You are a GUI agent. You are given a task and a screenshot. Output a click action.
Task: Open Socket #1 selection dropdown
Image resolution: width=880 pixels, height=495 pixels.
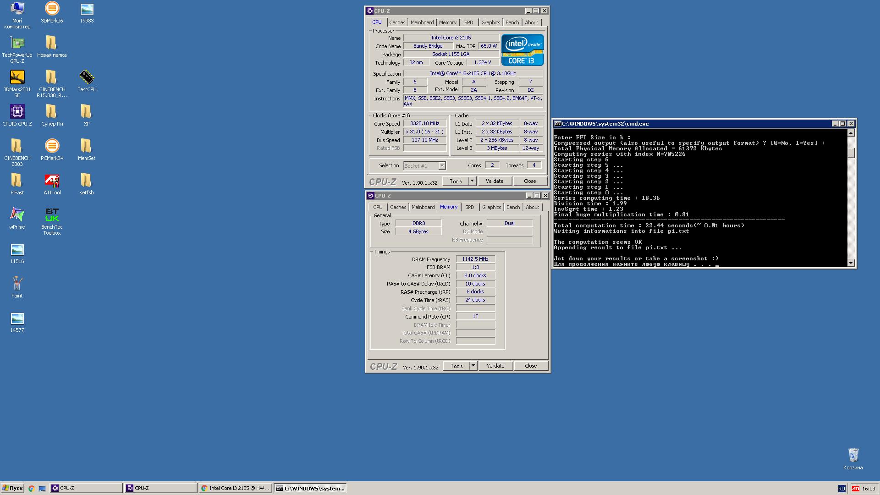click(424, 165)
